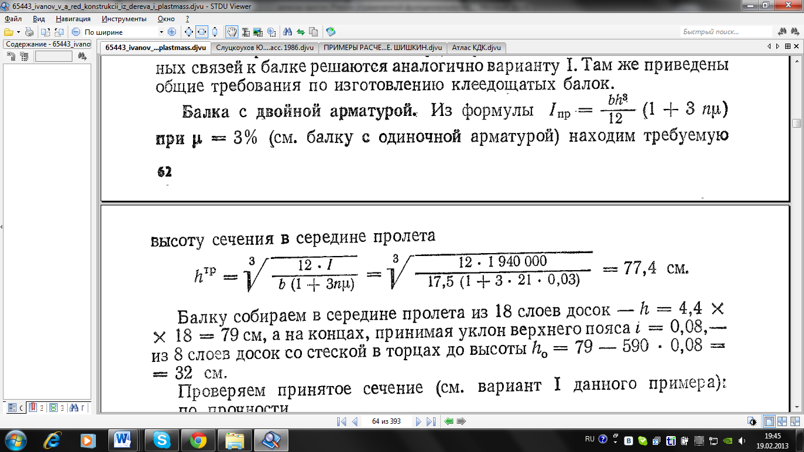Viewport: 804px width, 452px height.
Task: Zoom in using the plus icon
Action: pos(172,32)
